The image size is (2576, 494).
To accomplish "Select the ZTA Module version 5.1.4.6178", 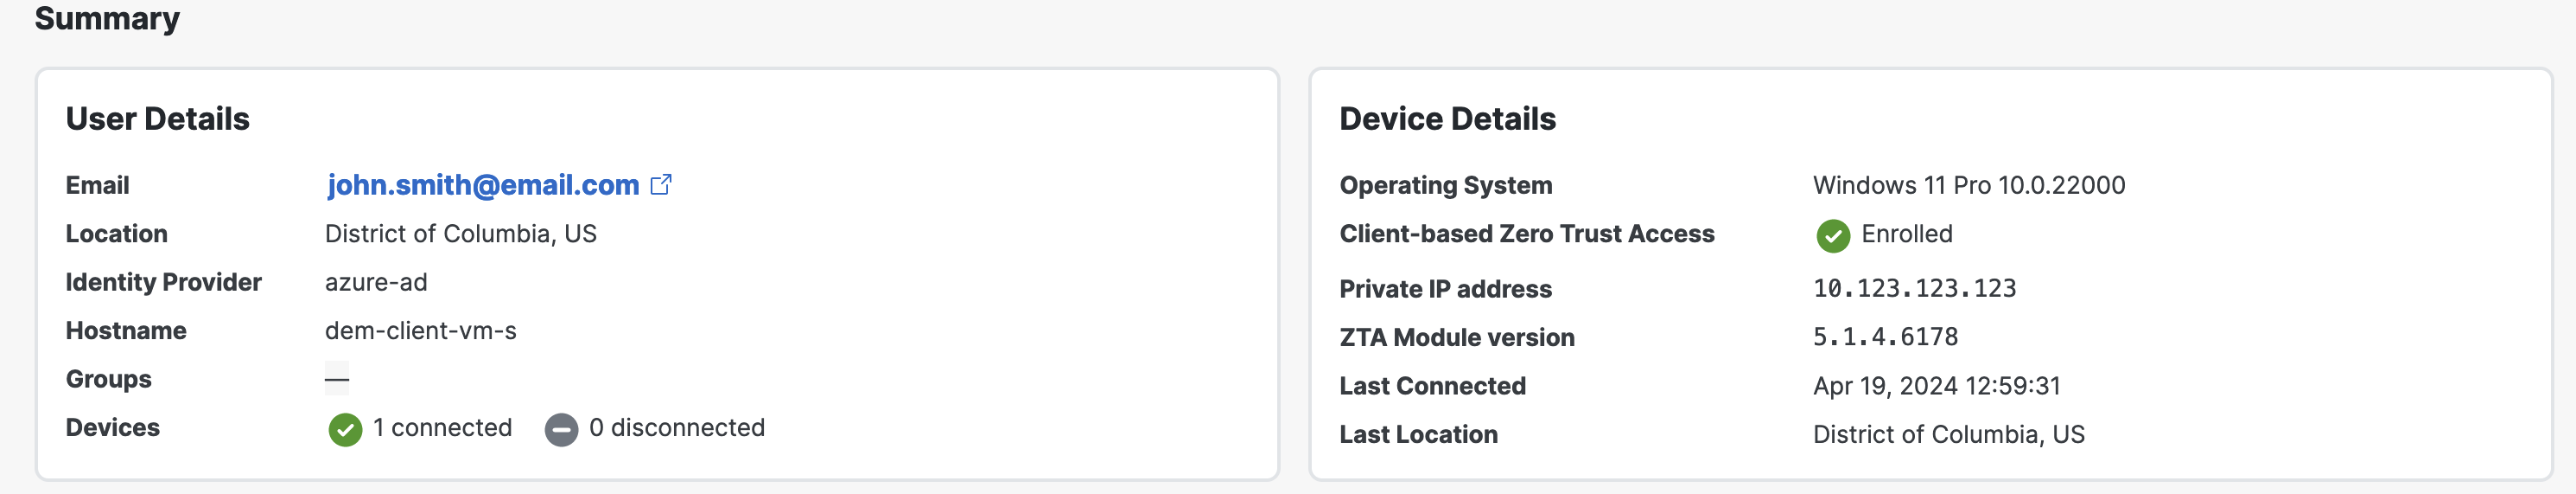I will point(1886,337).
